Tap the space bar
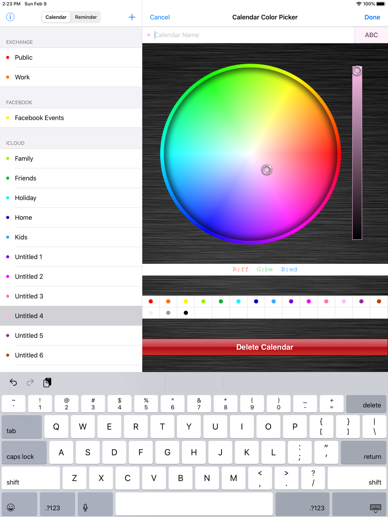Viewport: 388px width, 517px height. point(194,504)
